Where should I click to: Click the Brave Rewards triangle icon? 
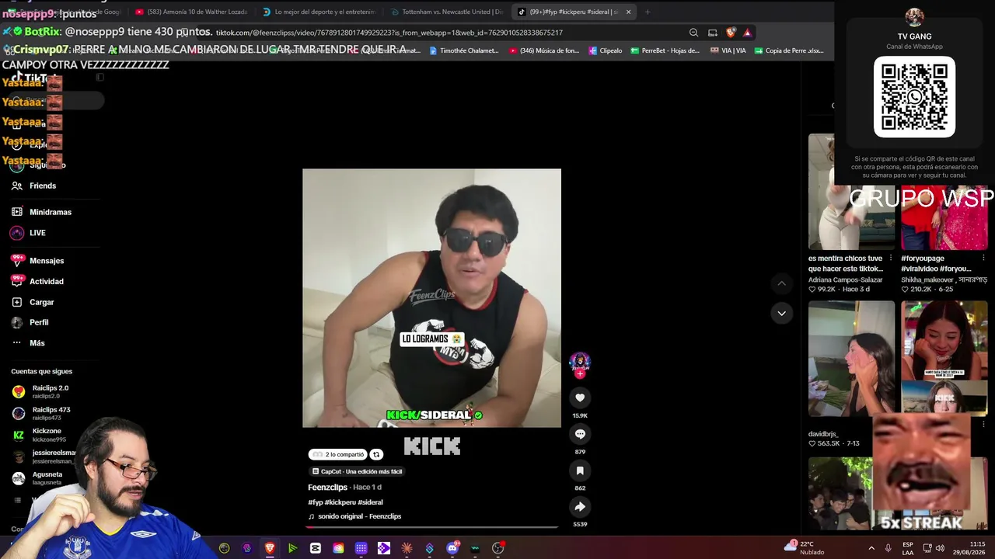747,33
